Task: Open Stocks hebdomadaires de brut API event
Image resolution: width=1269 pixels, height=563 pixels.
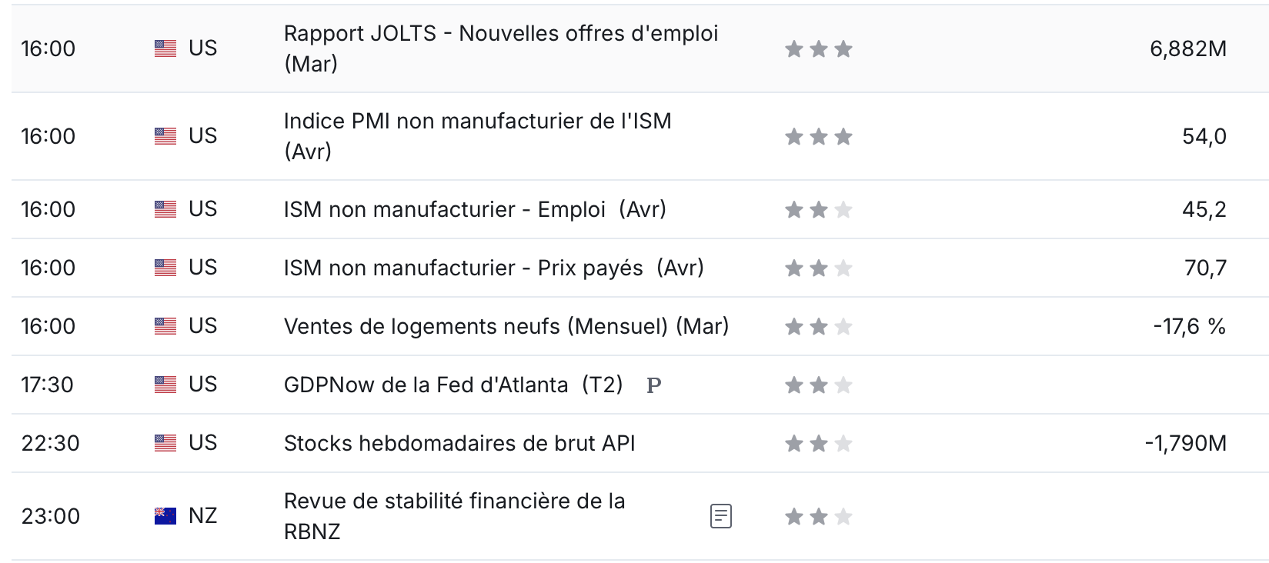Action: (459, 443)
